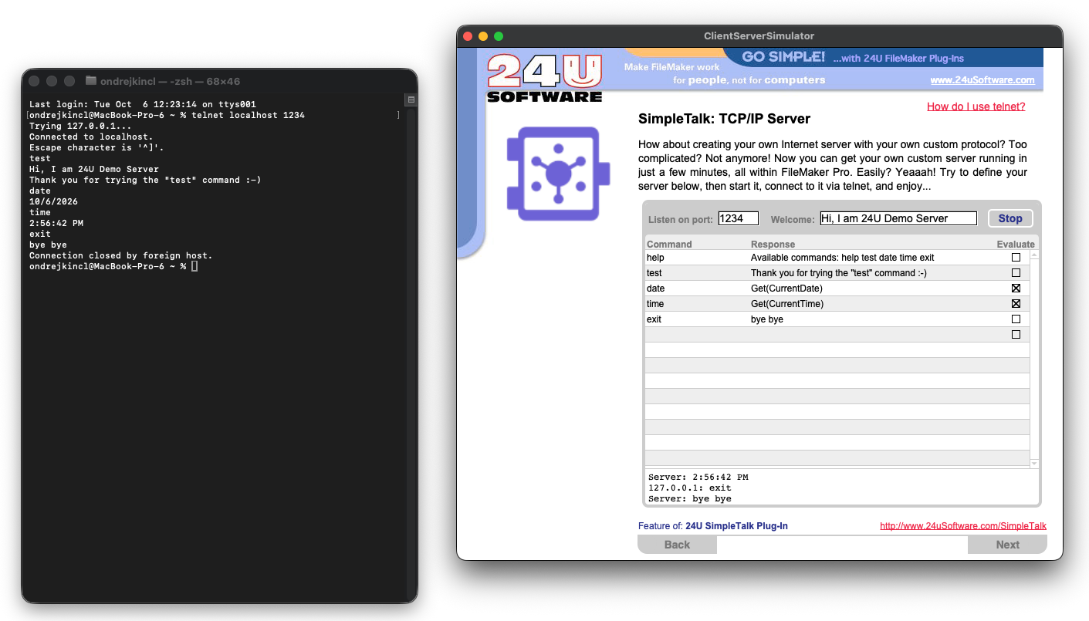Click the 24U Software logo
Image resolution: width=1089 pixels, height=621 pixels.
(544, 78)
